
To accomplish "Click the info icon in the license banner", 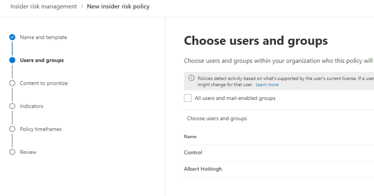I will tap(191, 79).
